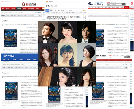Focus press release search field on CEO타임즈 page
The image size is (134, 109).
(x=34, y=16)
